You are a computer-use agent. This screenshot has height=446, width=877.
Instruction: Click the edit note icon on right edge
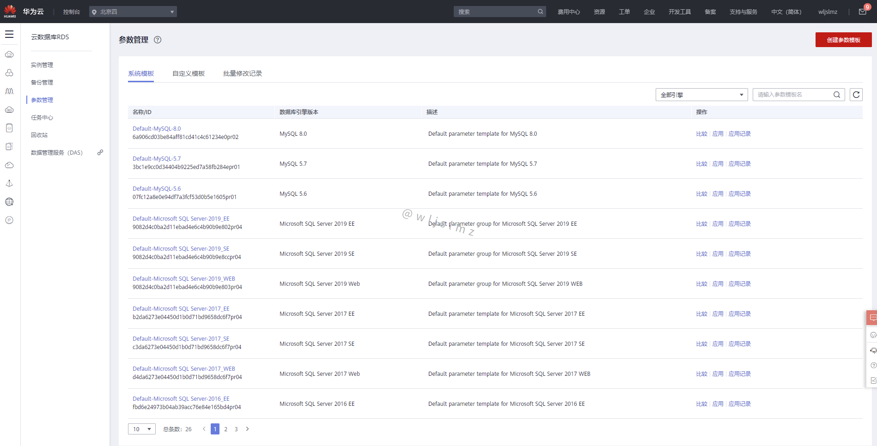click(x=873, y=380)
